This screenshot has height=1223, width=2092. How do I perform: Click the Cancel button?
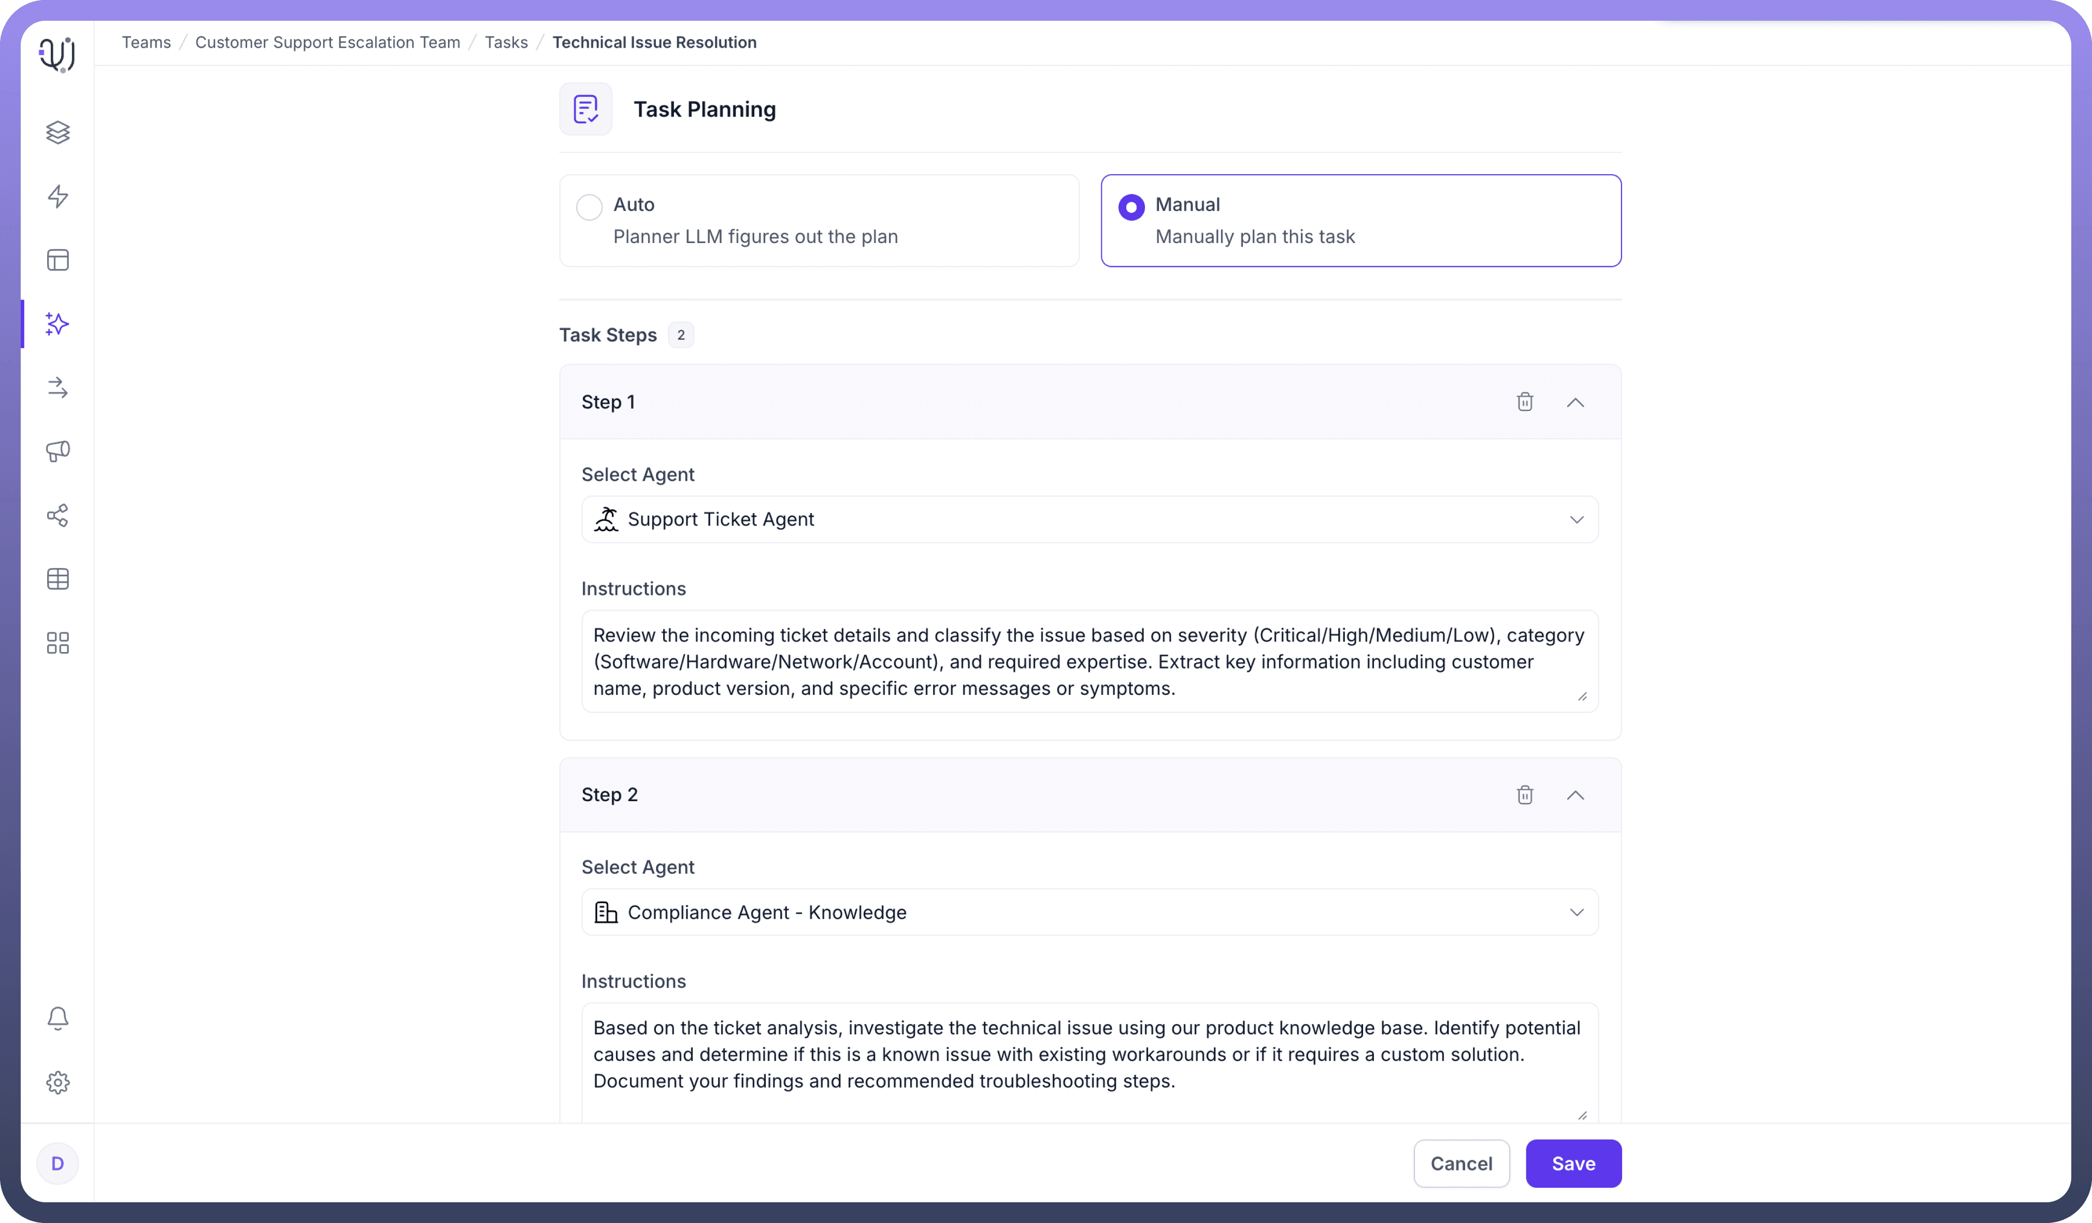coord(1460,1164)
